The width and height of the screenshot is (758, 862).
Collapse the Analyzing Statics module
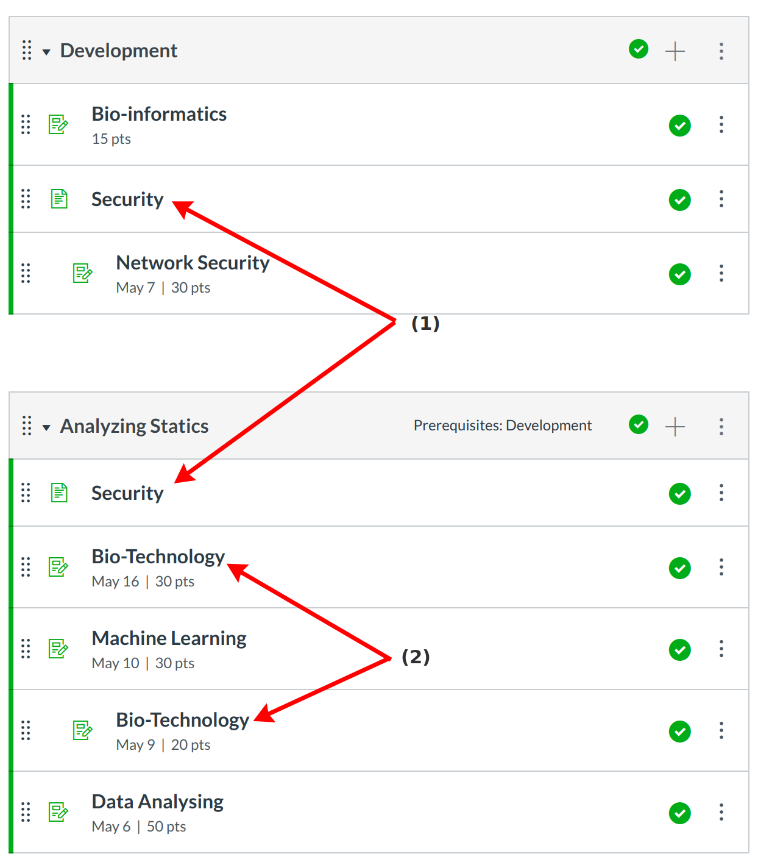tap(46, 427)
